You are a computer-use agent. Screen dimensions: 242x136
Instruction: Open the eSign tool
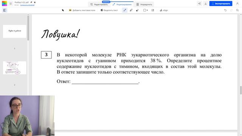(x=164, y=10)
